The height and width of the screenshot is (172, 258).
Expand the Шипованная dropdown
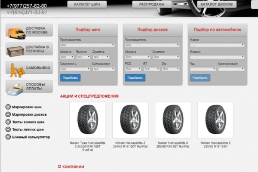(x=104, y=69)
